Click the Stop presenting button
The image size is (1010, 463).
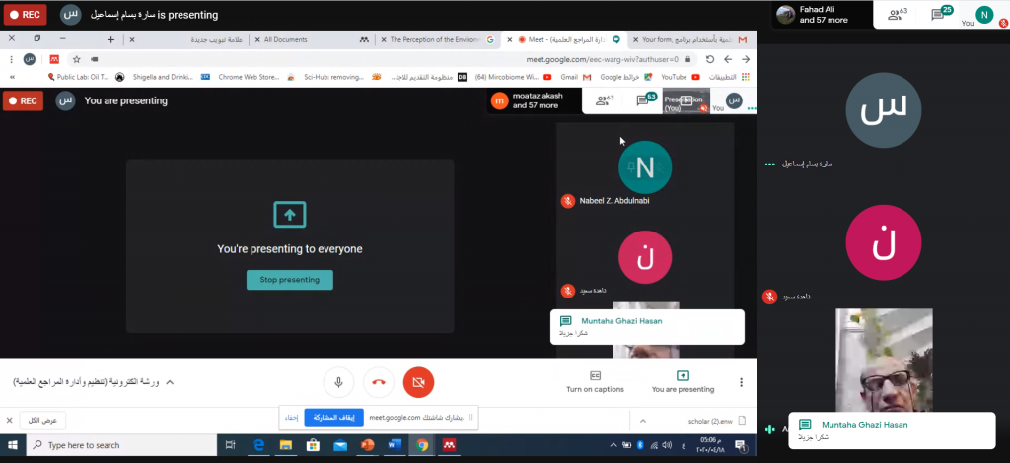pos(289,280)
